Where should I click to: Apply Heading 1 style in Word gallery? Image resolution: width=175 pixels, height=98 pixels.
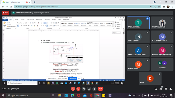click(77, 24)
